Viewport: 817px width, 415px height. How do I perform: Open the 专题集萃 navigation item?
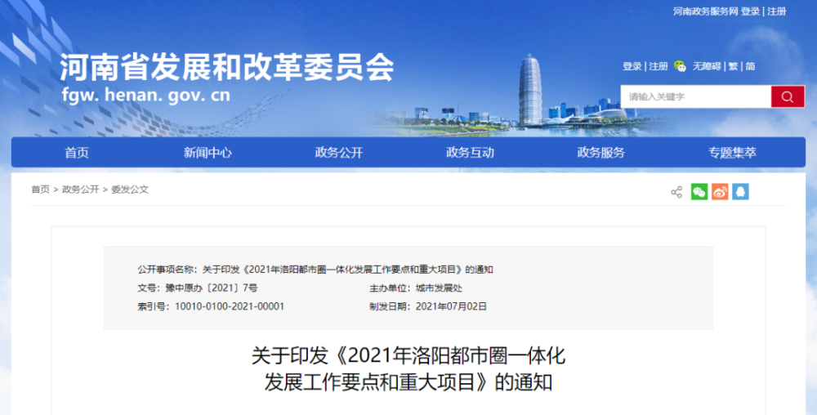tap(732, 153)
